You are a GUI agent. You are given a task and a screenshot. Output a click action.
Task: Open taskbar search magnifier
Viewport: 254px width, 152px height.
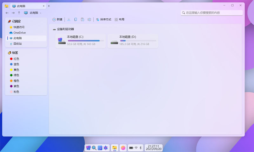(x=94, y=148)
